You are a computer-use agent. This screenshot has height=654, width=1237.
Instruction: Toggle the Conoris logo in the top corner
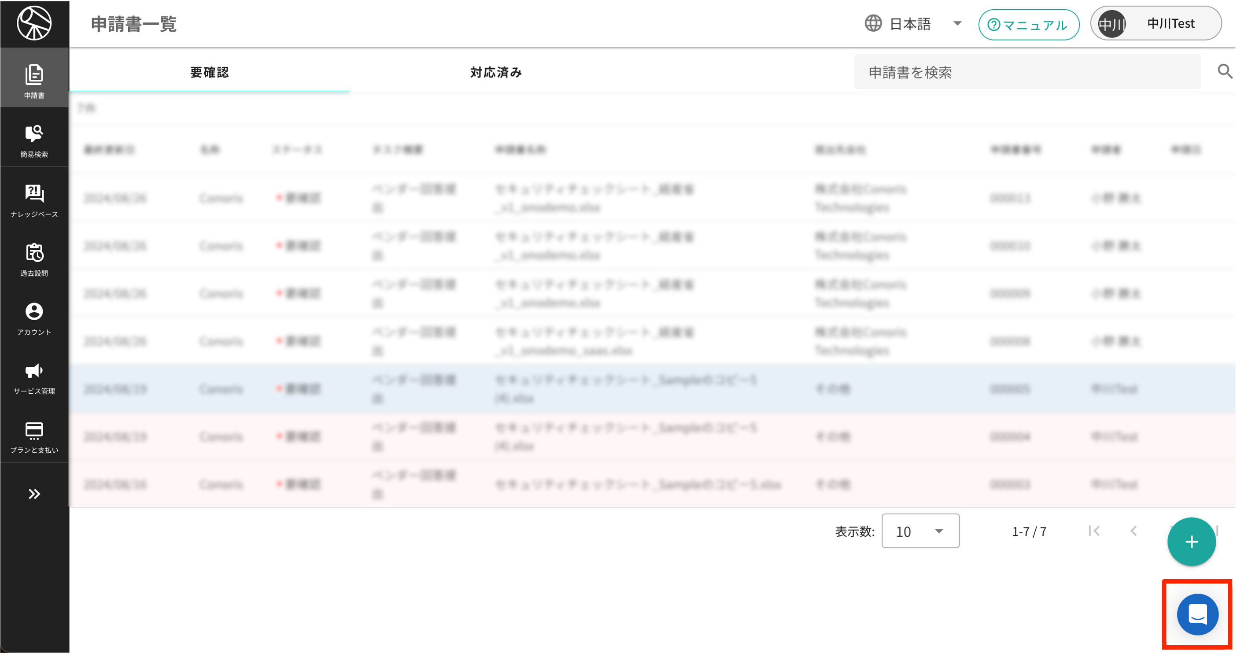click(x=34, y=23)
